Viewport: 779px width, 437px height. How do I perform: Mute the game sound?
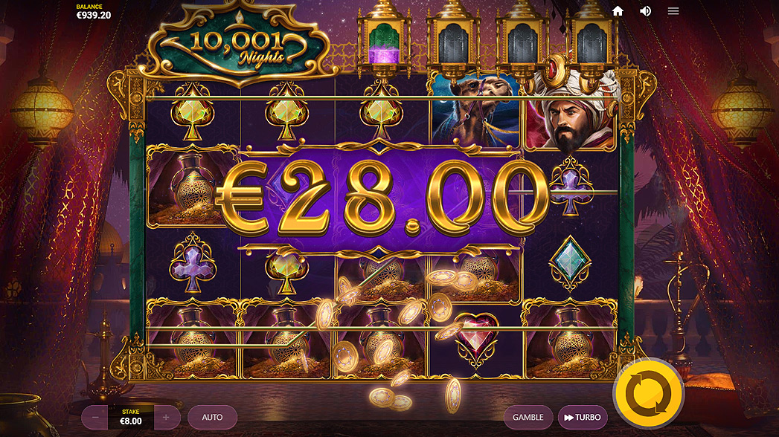tap(645, 11)
